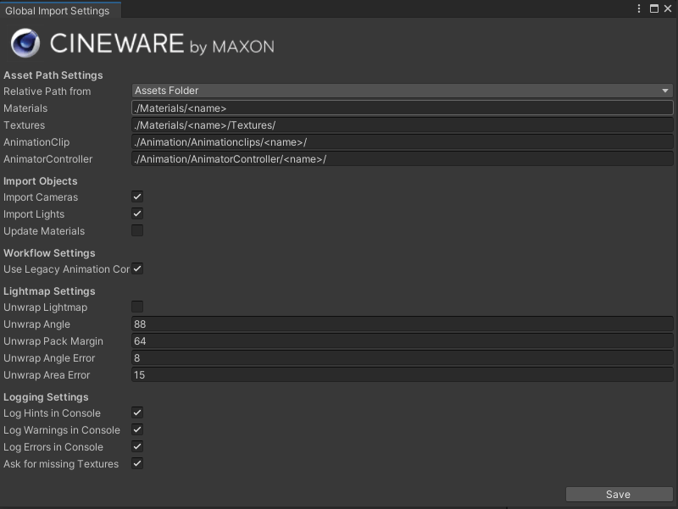The height and width of the screenshot is (509, 678).
Task: Maximize the Global Import Settings window
Action: 654,8
